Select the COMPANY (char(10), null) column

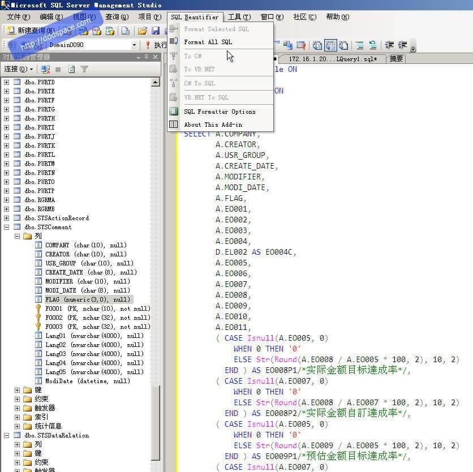coord(86,245)
